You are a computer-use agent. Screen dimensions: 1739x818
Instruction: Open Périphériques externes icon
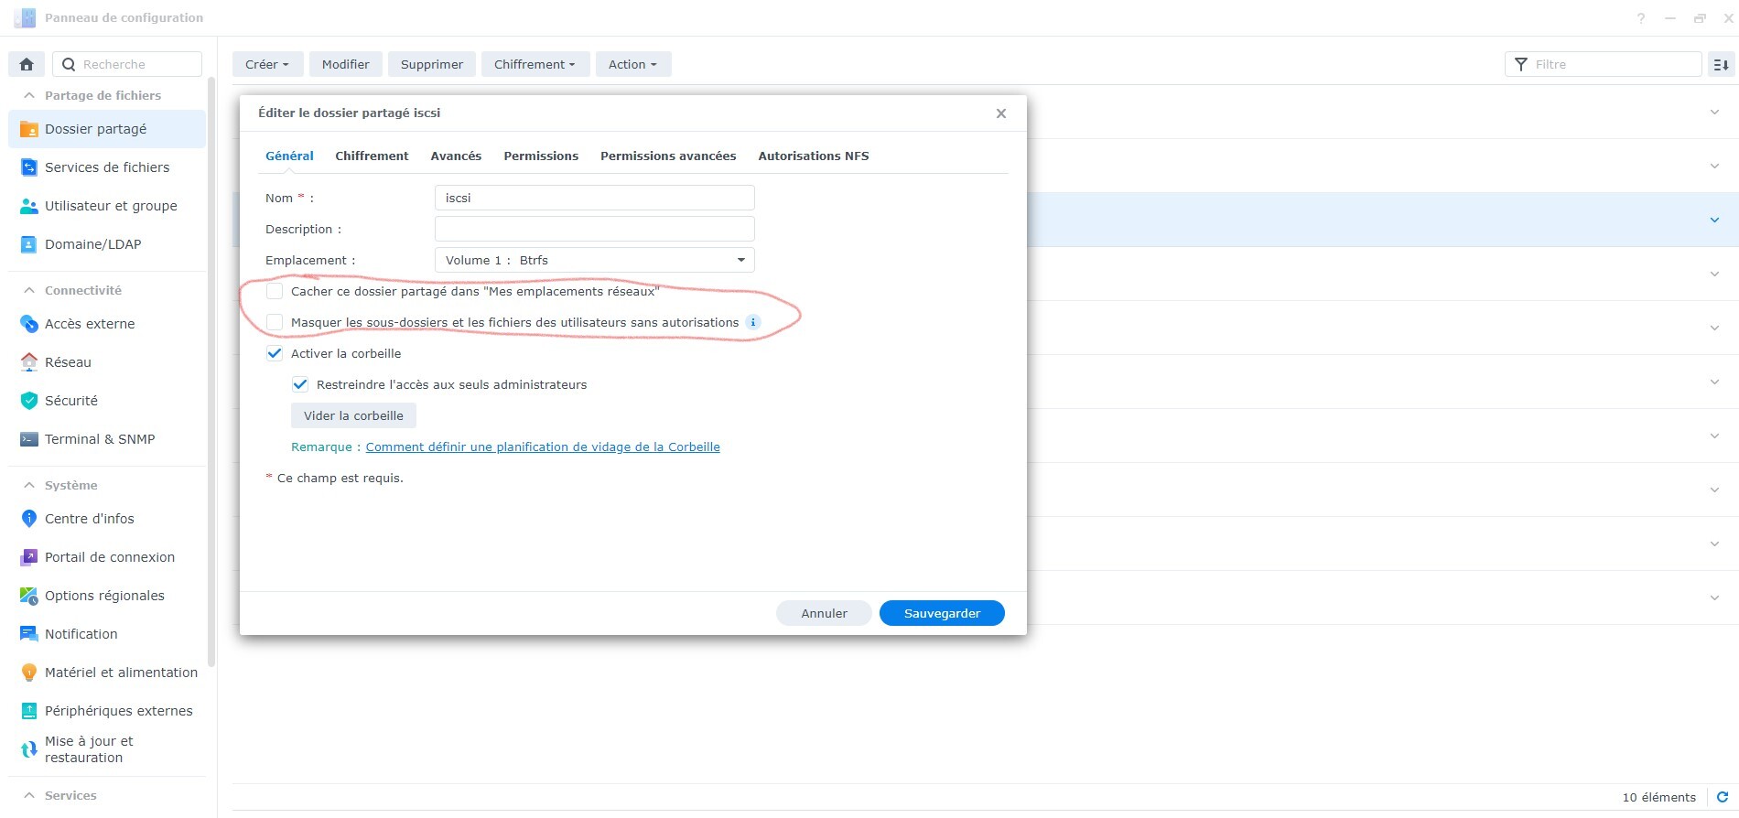click(x=28, y=711)
